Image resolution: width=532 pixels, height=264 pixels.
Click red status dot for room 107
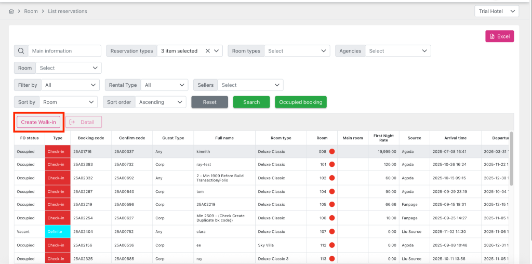coord(331,232)
